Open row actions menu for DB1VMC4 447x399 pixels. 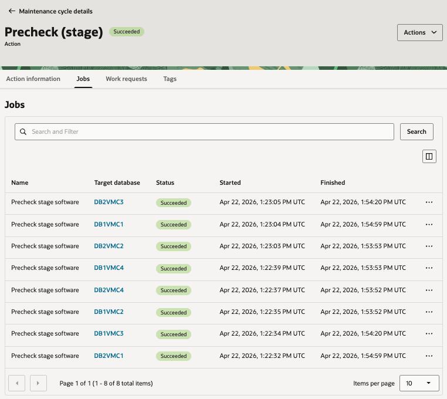coord(429,268)
